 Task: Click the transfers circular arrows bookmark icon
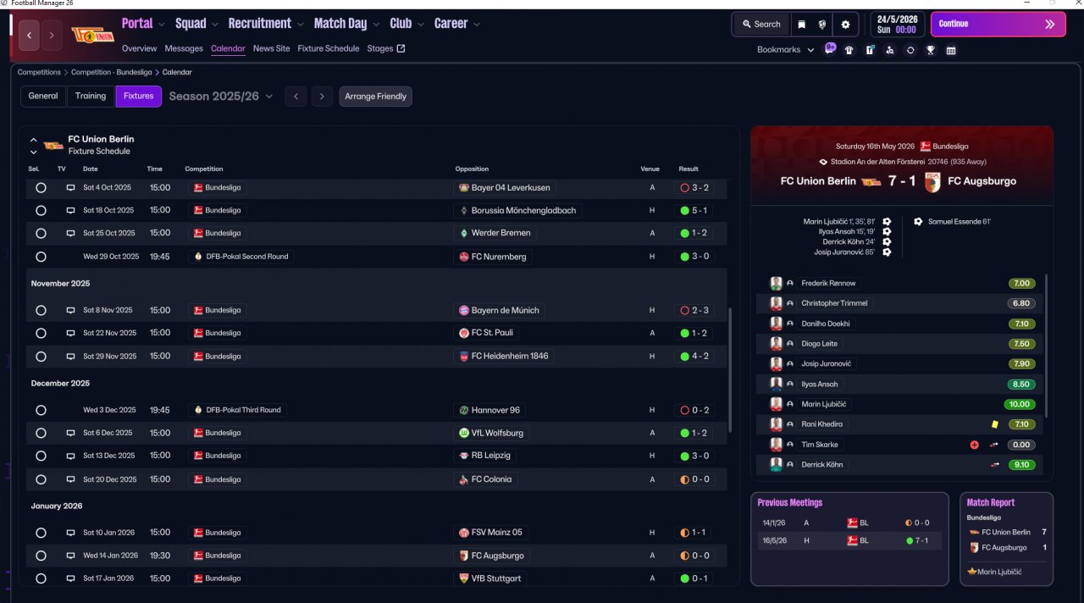pyautogui.click(x=910, y=50)
